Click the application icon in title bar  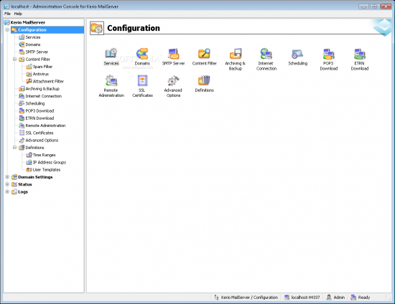pyautogui.click(x=6, y=6)
